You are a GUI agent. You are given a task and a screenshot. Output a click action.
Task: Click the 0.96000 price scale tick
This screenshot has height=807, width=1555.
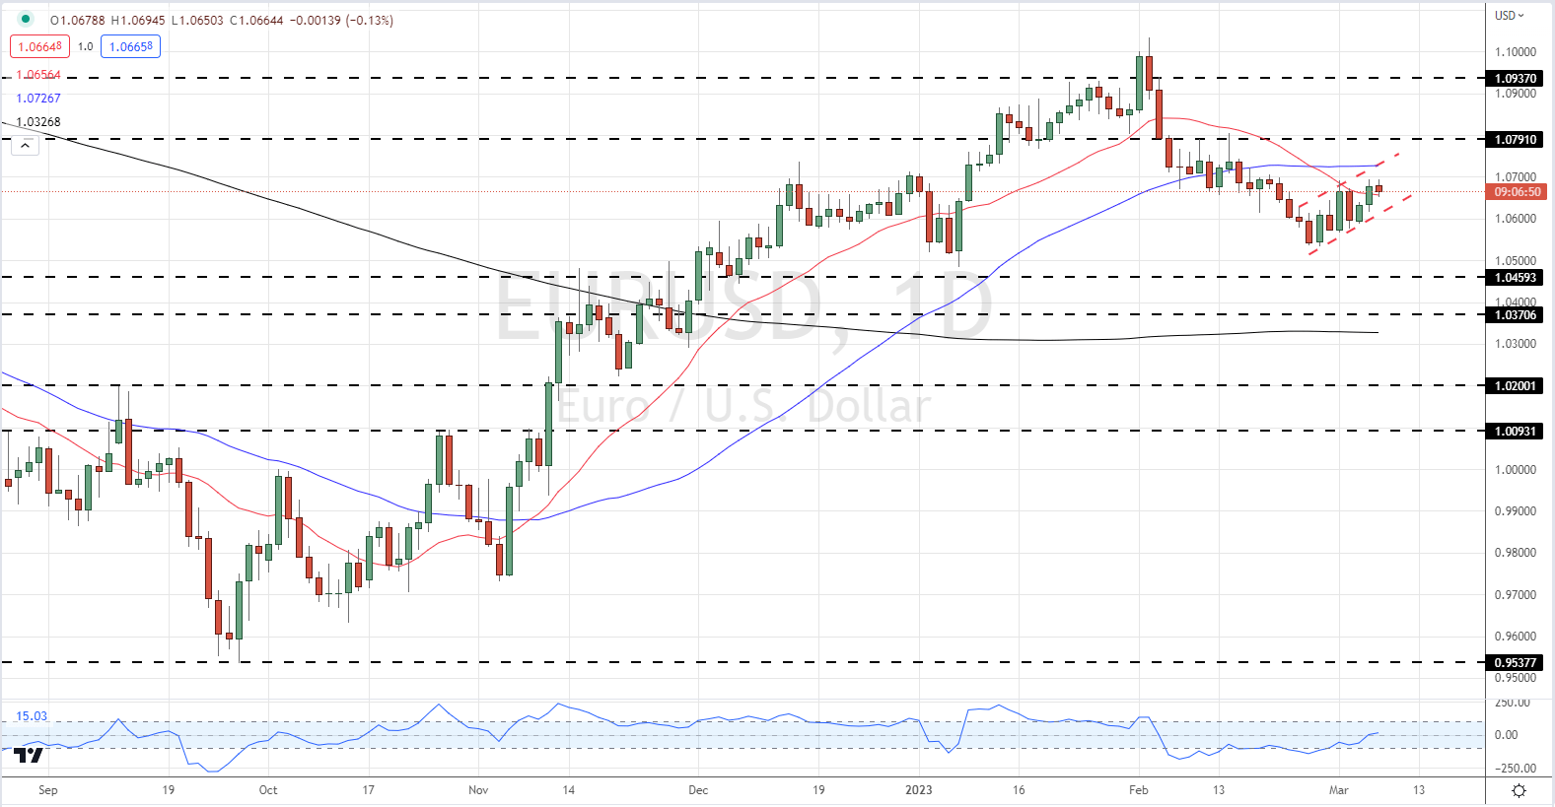coord(1515,637)
